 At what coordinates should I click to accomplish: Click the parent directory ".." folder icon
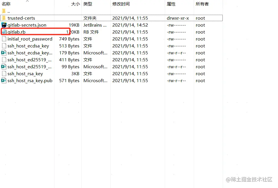4,11
